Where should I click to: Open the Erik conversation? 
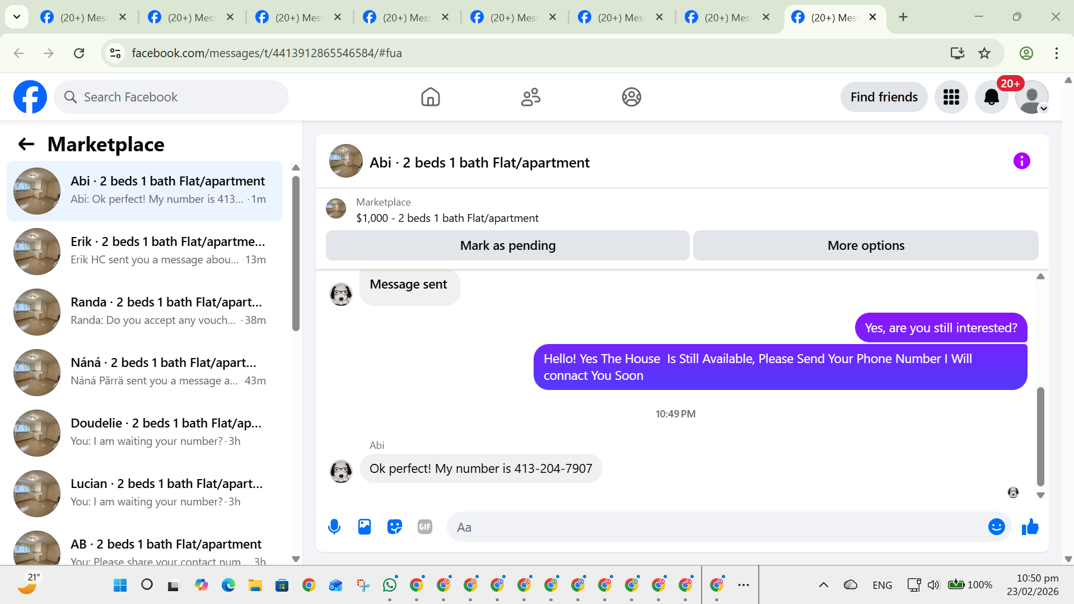(x=144, y=251)
